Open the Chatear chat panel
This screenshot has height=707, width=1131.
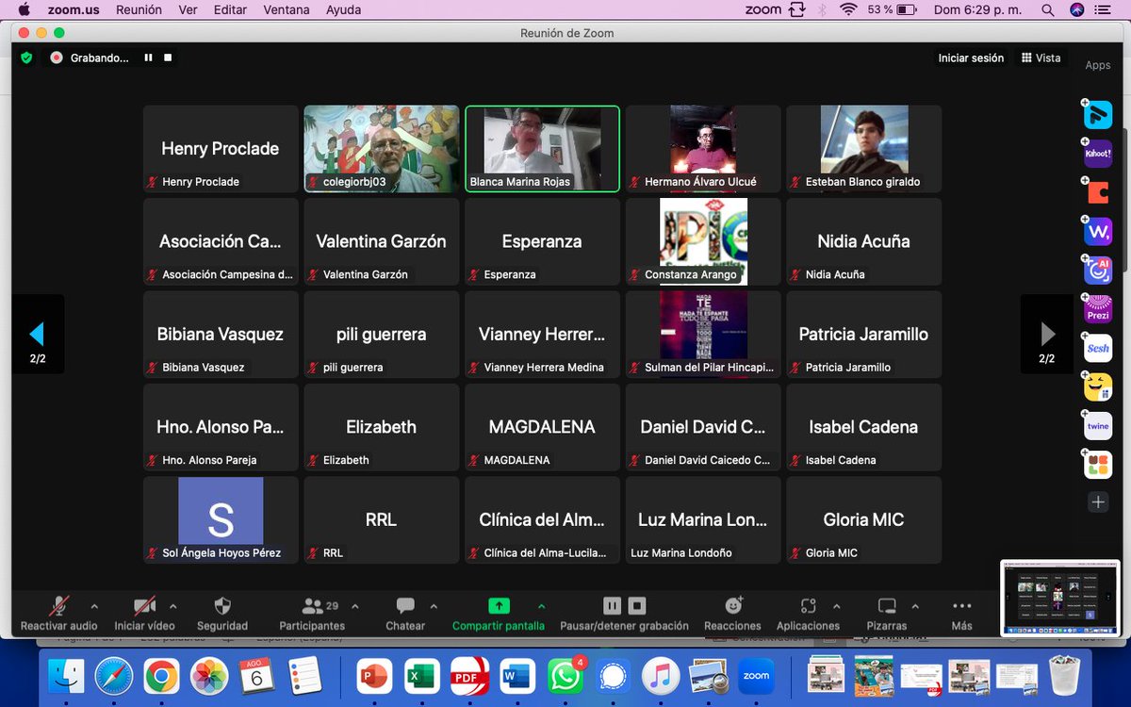405,614
